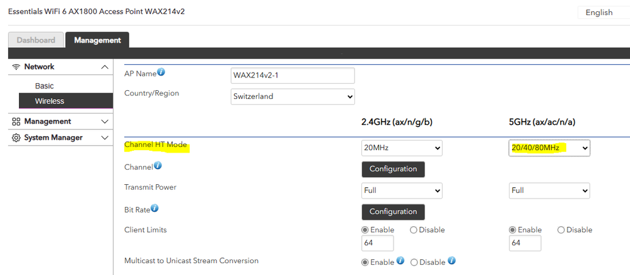Click the grid icon beside Management sidebar item
This screenshot has width=630, height=275.
16,122
